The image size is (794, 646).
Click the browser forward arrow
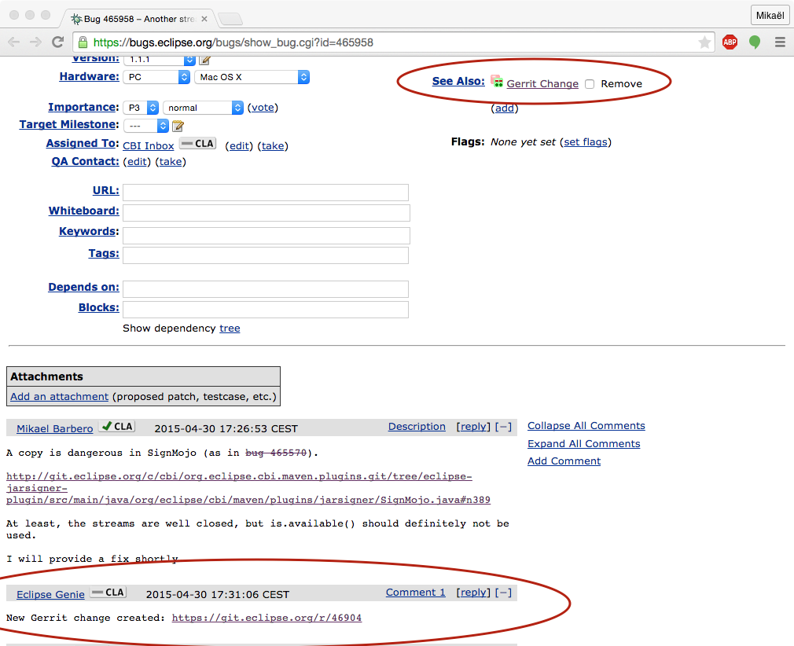(x=35, y=42)
